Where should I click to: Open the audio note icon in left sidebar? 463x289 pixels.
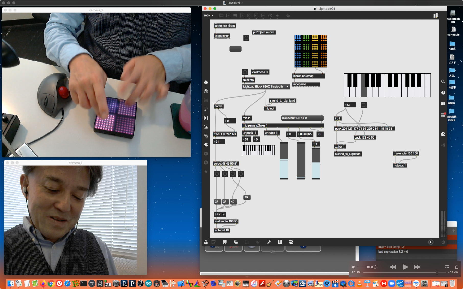coord(206,109)
